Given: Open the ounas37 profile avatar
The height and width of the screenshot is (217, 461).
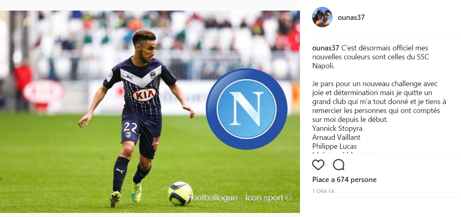Looking at the screenshot, I should click(322, 17).
